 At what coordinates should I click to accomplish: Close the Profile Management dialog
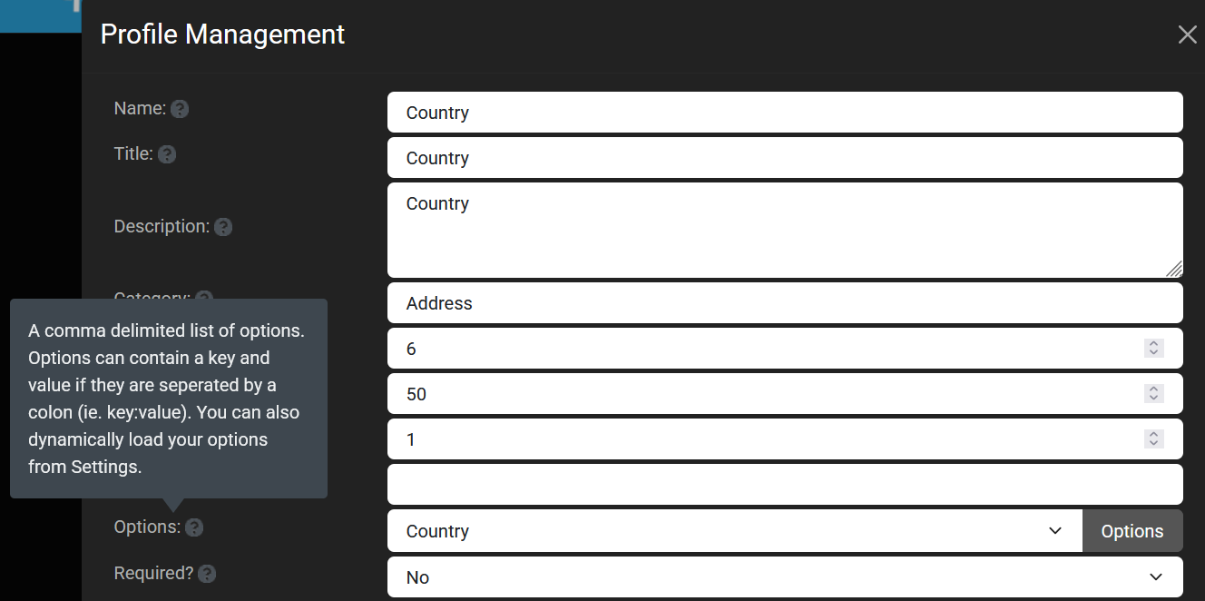[x=1187, y=34]
